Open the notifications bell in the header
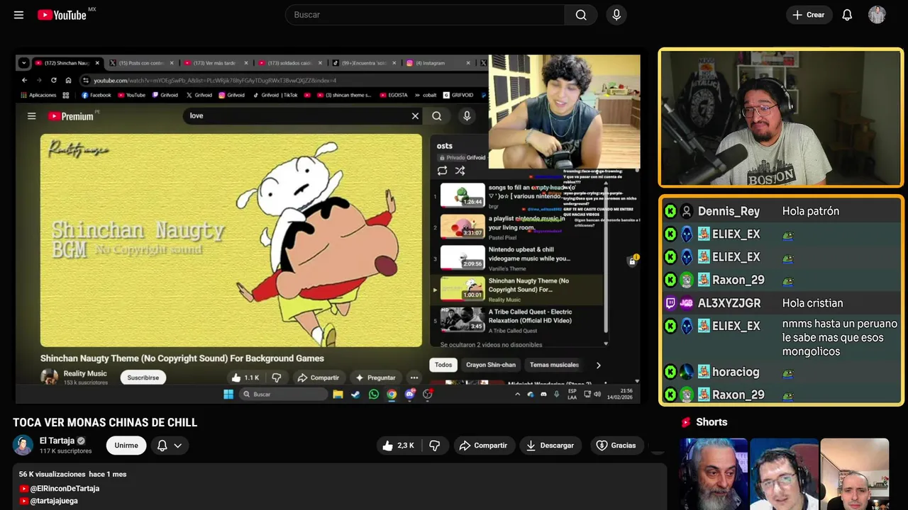The image size is (908, 510). (x=847, y=15)
